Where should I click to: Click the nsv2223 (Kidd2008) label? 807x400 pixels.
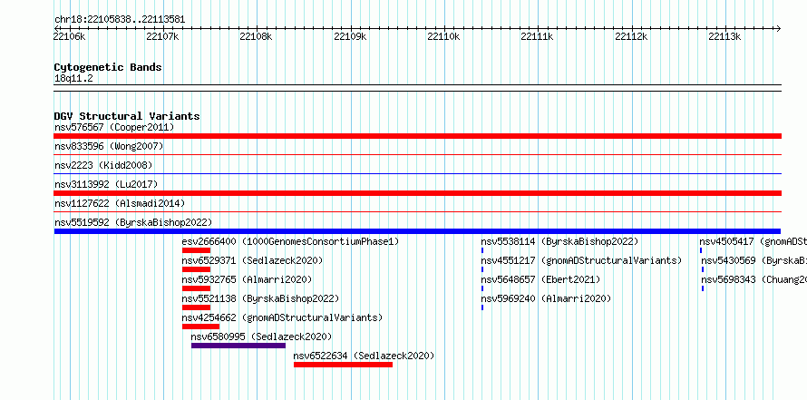103,165
